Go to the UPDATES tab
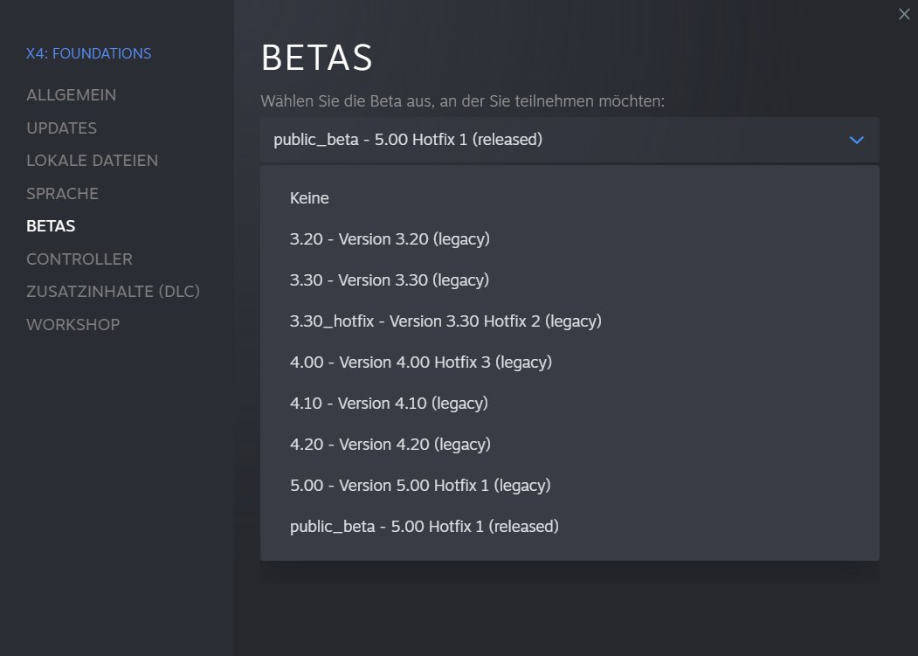Screen dimensions: 918x656 [61, 128]
